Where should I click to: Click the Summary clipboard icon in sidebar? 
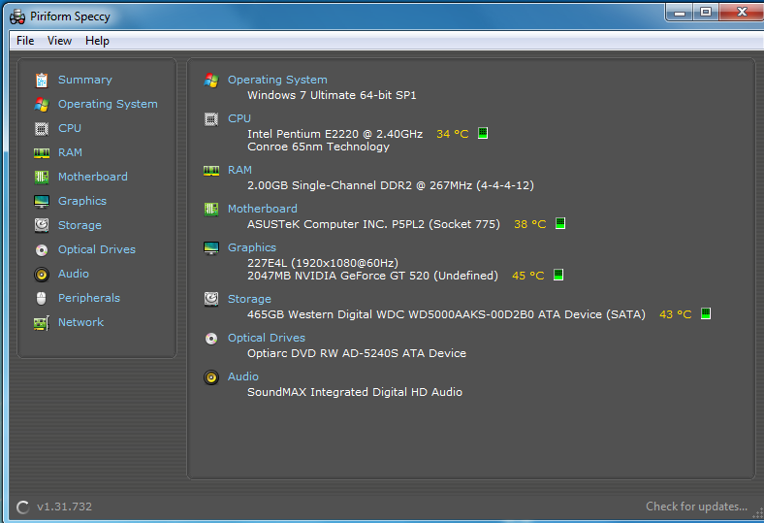point(42,80)
